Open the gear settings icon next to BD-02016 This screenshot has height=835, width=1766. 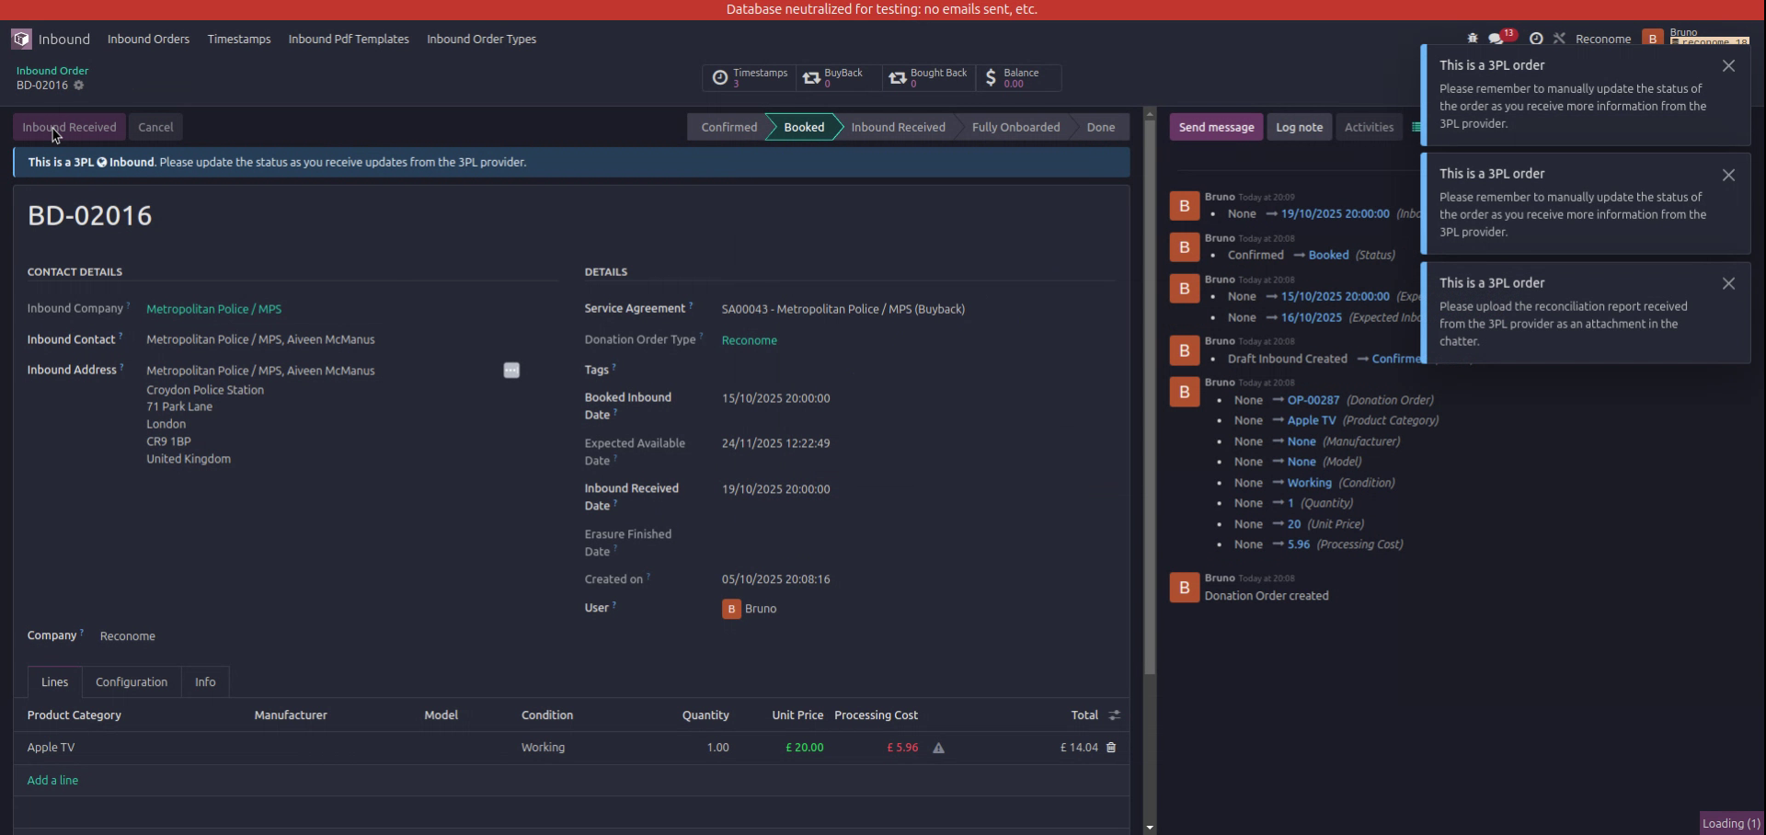click(78, 86)
